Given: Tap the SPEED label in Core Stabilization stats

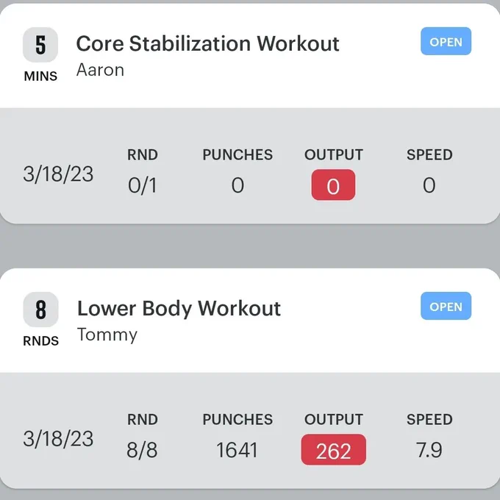Looking at the screenshot, I should [x=429, y=154].
